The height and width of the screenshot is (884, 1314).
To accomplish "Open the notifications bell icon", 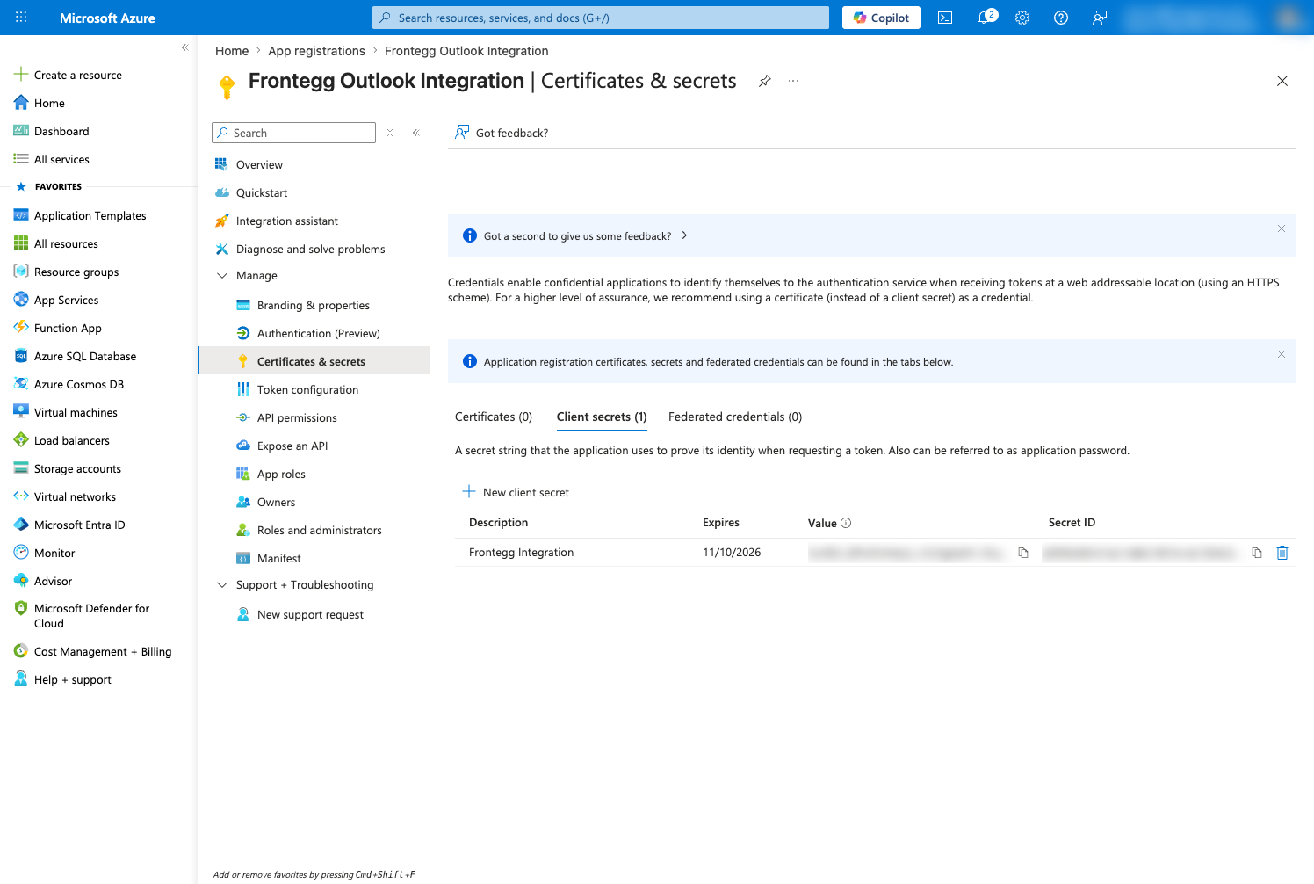I will coord(986,17).
